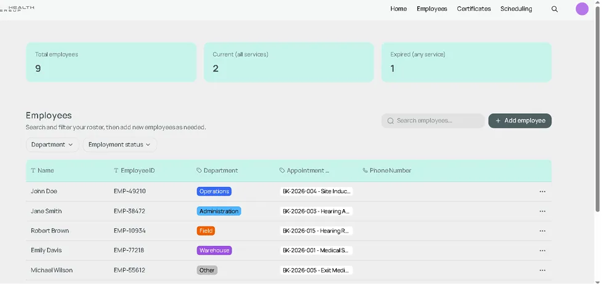
Task: Open the Employees menu item
Action: [x=432, y=9]
